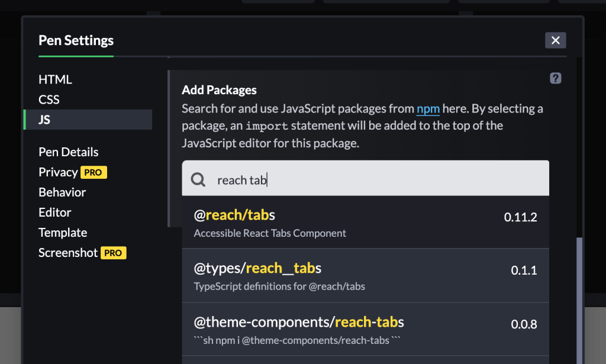Click the settings panel scrollbar thumb
This screenshot has height=364, width=606.
[x=579, y=296]
